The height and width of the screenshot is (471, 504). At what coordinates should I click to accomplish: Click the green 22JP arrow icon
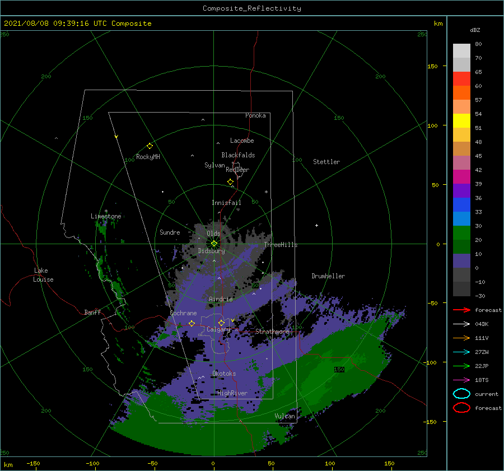coord(461,366)
